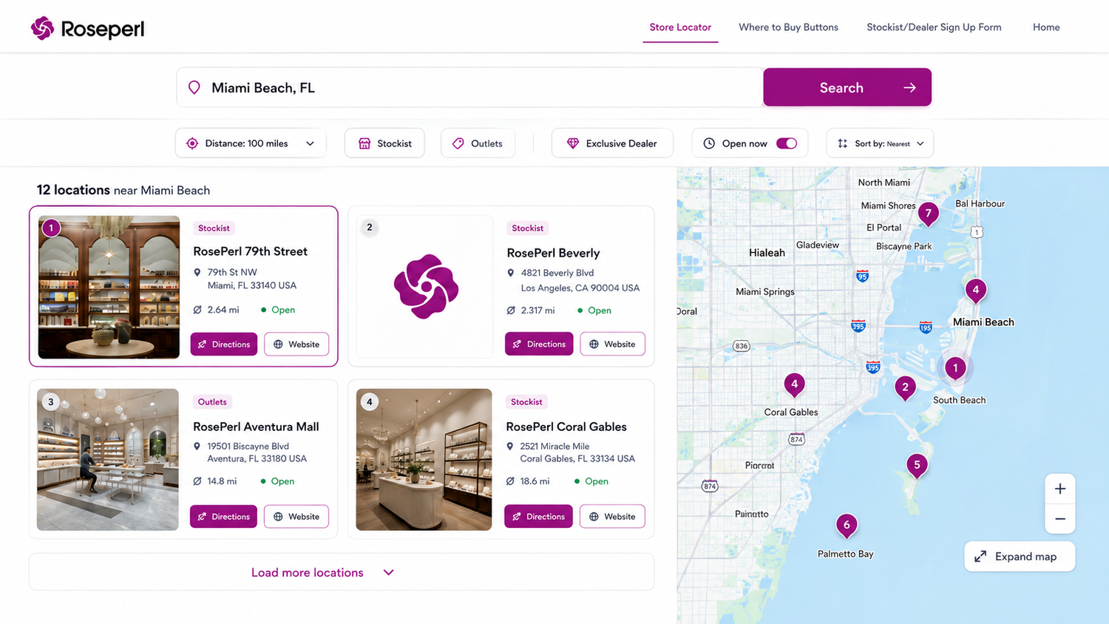
Task: Click the distance icon beside 18.6 mi
Action: pos(510,481)
